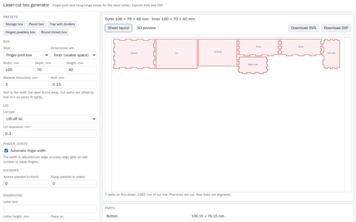Screen dimensions: 356x222
Task: Click the outer and inner dimensions summary text
Action: 150,19
